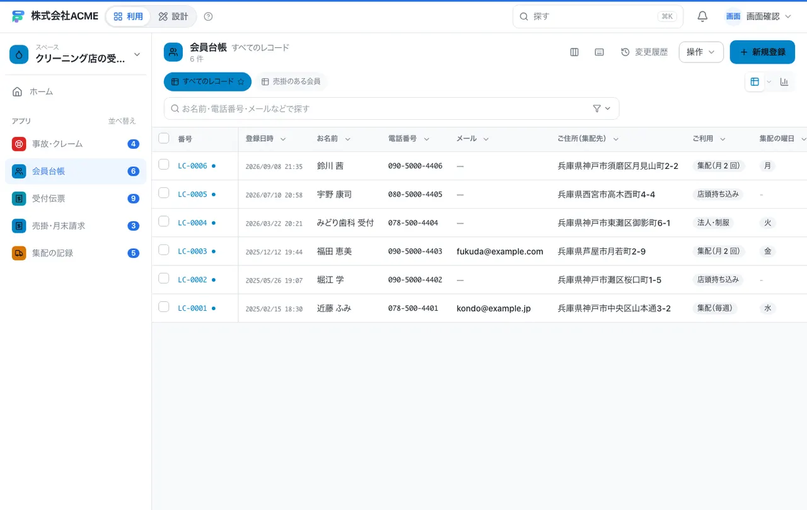
Task: Select the すべてのレコード view tab
Action: pyautogui.click(x=207, y=82)
